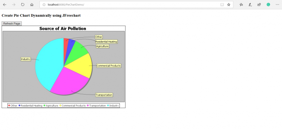Open the favorites hub icon

241,5
